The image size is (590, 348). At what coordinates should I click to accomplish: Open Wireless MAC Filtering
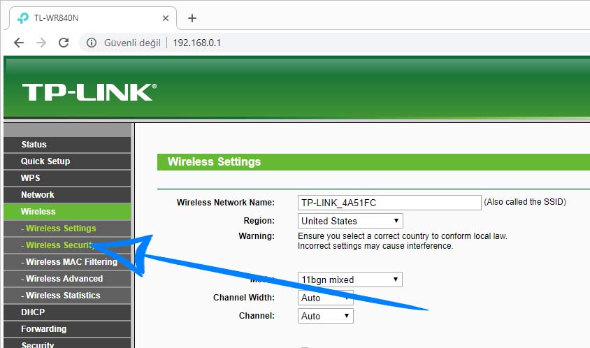pyautogui.click(x=69, y=262)
